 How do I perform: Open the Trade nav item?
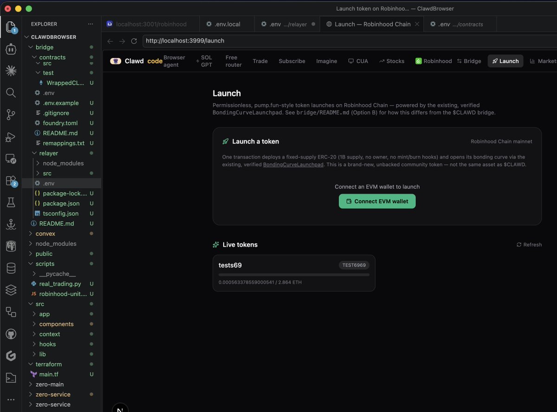[x=260, y=61]
